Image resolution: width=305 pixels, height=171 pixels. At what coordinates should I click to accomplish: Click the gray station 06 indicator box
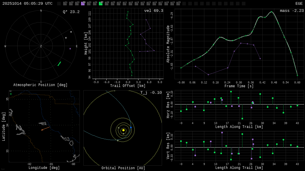[95, 4]
